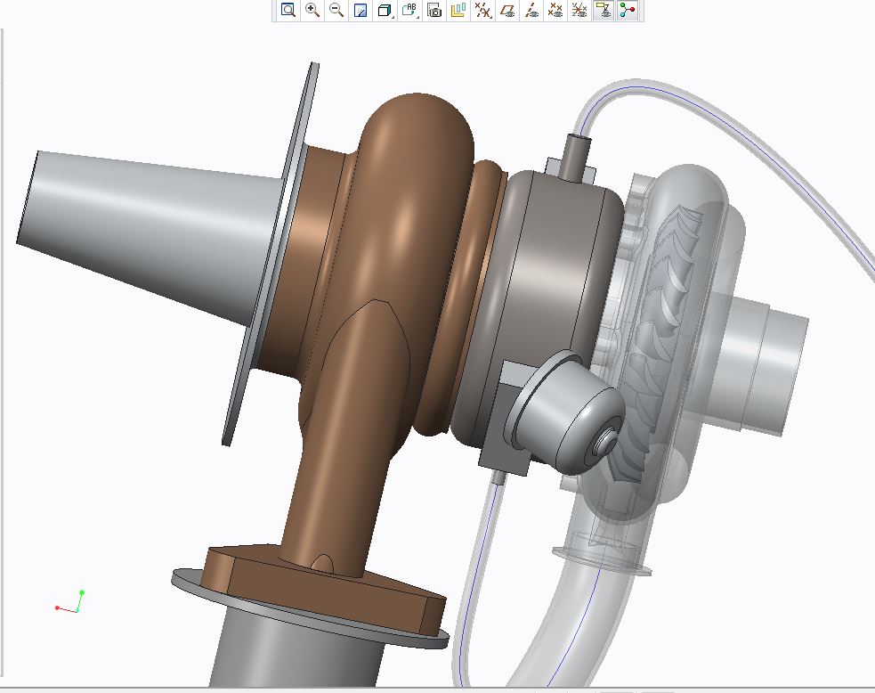Click the Zoom In magnifier icon
Viewport: 875px width, 693px height.
pos(312,10)
